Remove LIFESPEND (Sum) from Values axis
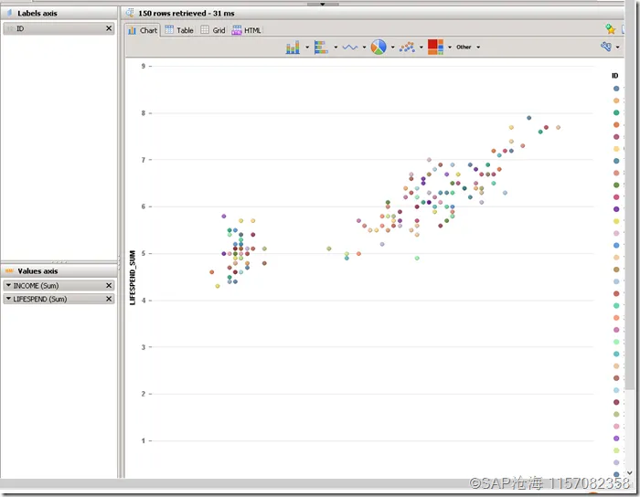This screenshot has height=497, width=640. pyautogui.click(x=109, y=299)
